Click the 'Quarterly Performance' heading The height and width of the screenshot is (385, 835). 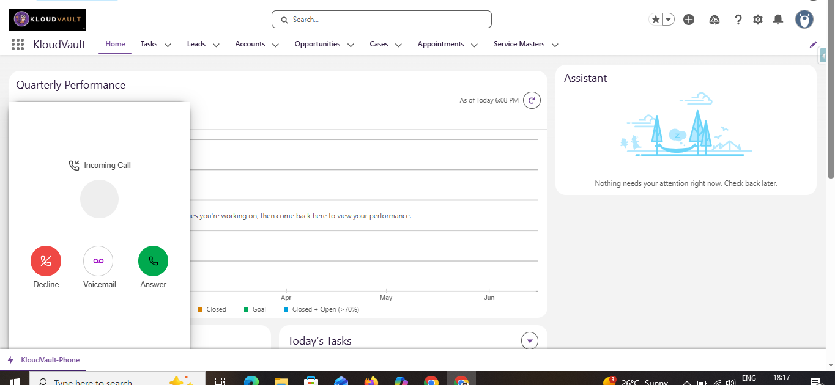(71, 85)
